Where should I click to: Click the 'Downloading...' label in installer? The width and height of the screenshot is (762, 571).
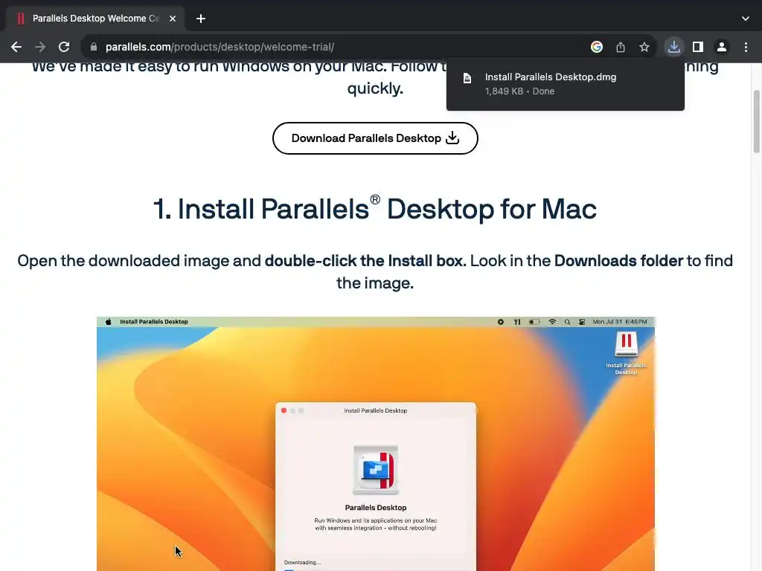[302, 562]
